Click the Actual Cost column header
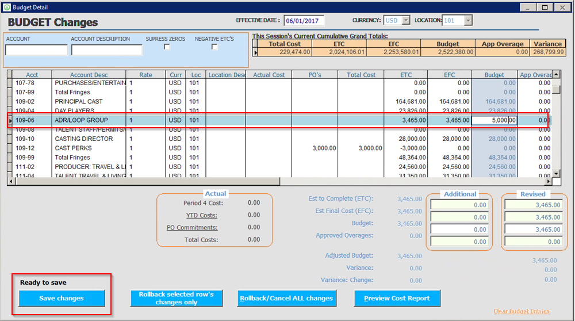The width and height of the screenshot is (575, 321). (x=269, y=75)
